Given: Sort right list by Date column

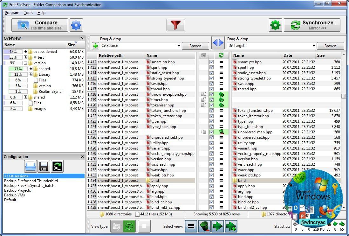Looking at the screenshot, I should (299, 55).
